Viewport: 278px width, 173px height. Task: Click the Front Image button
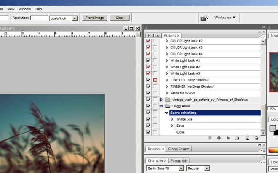pyautogui.click(x=94, y=18)
